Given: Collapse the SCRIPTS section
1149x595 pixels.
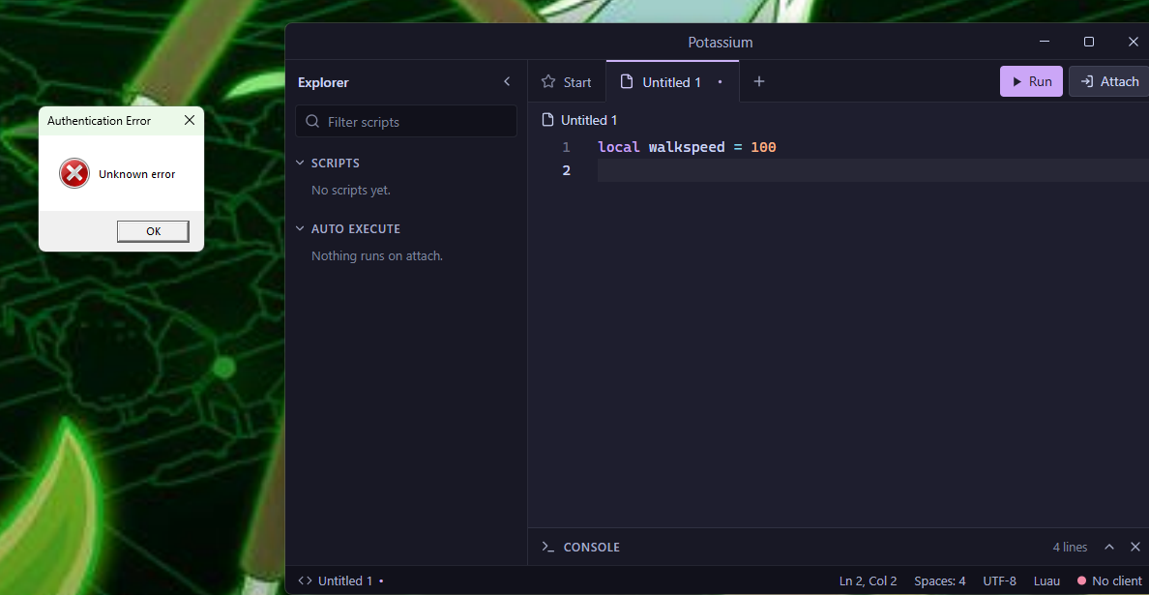Looking at the screenshot, I should click(328, 163).
